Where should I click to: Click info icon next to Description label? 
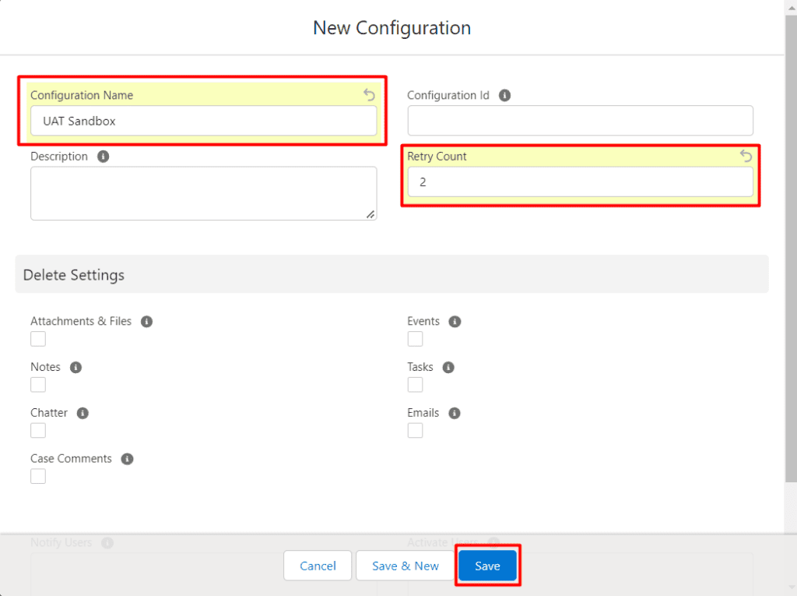click(103, 156)
